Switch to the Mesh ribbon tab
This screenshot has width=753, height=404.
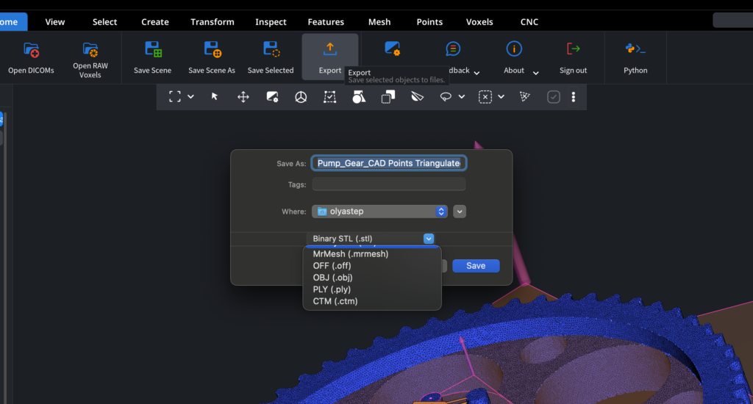coord(379,22)
